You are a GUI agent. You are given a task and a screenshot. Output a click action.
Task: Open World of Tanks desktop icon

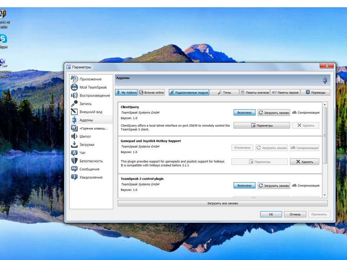click(3, 14)
